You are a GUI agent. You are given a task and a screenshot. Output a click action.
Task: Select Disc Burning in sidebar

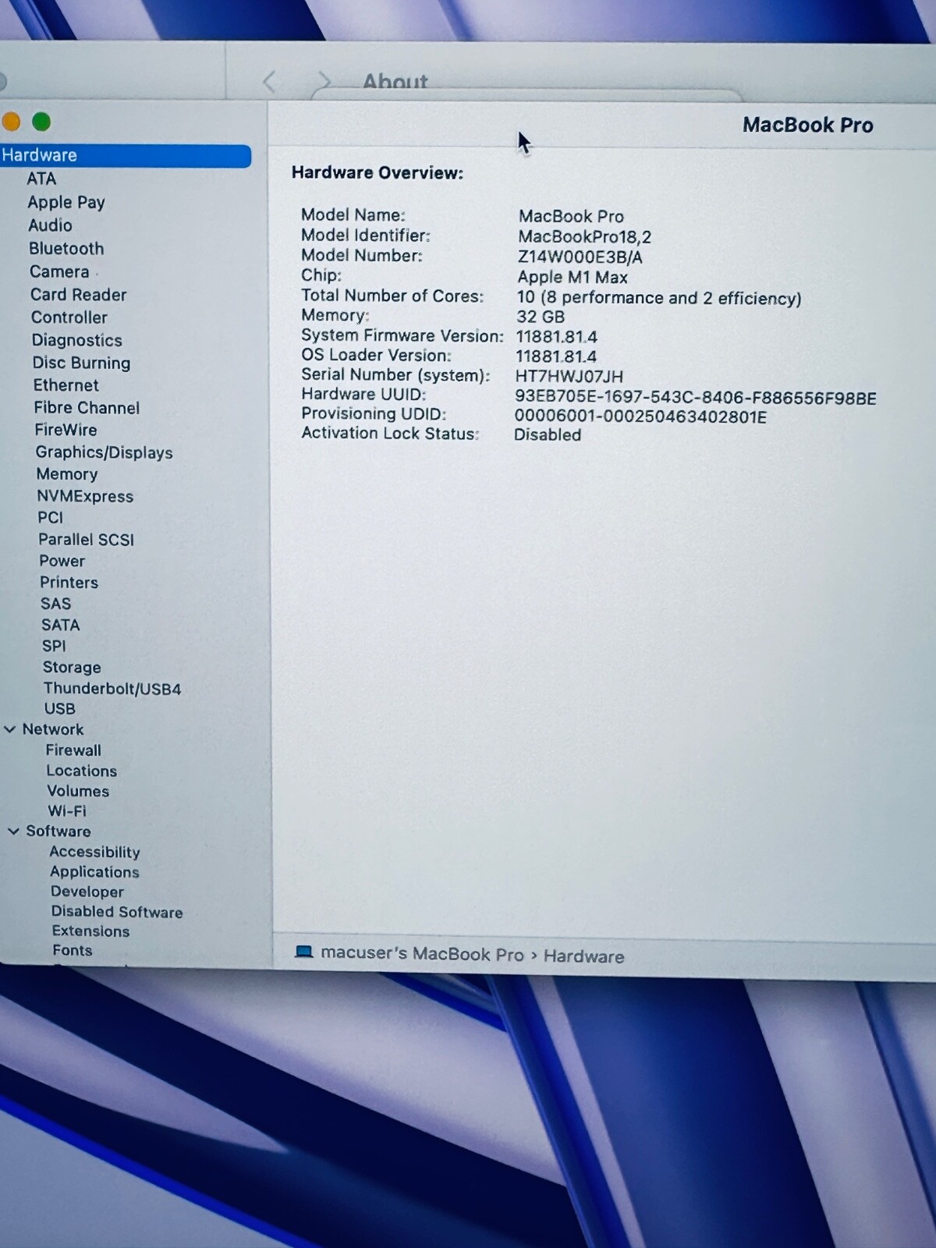coord(81,363)
